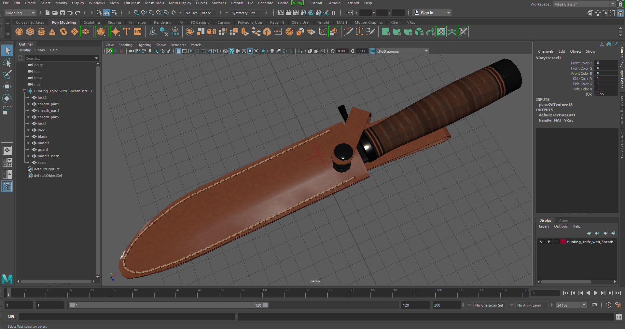The image size is (625, 329).
Task: Open the Outliner search filter dropdown
Action: pos(96,58)
